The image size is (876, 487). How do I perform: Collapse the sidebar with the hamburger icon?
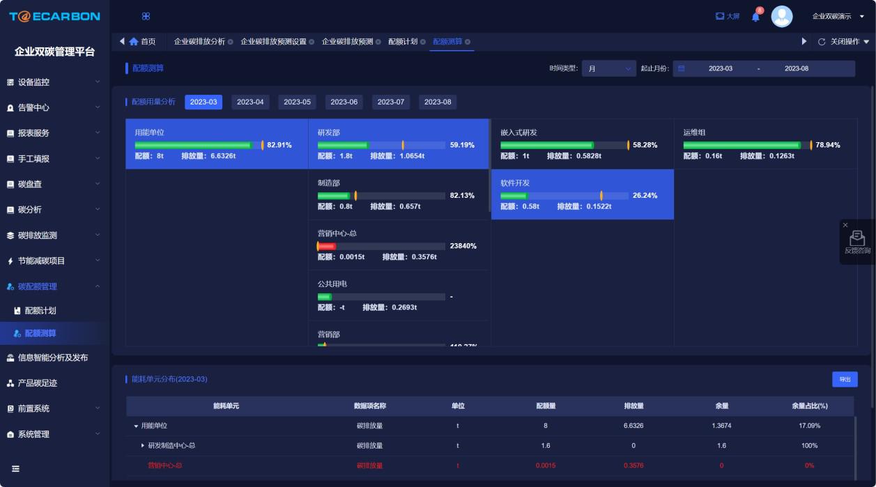click(x=15, y=469)
